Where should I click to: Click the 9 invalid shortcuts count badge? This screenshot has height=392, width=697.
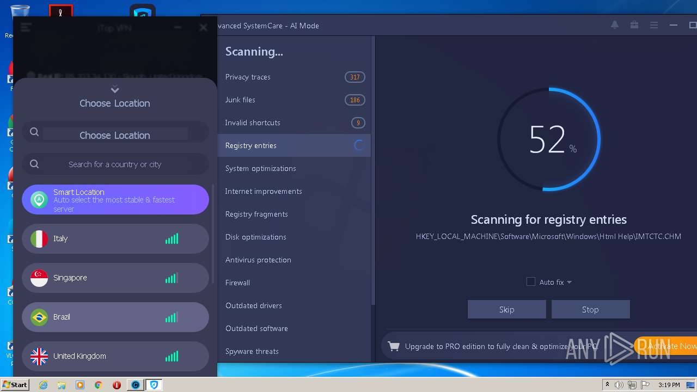point(358,122)
